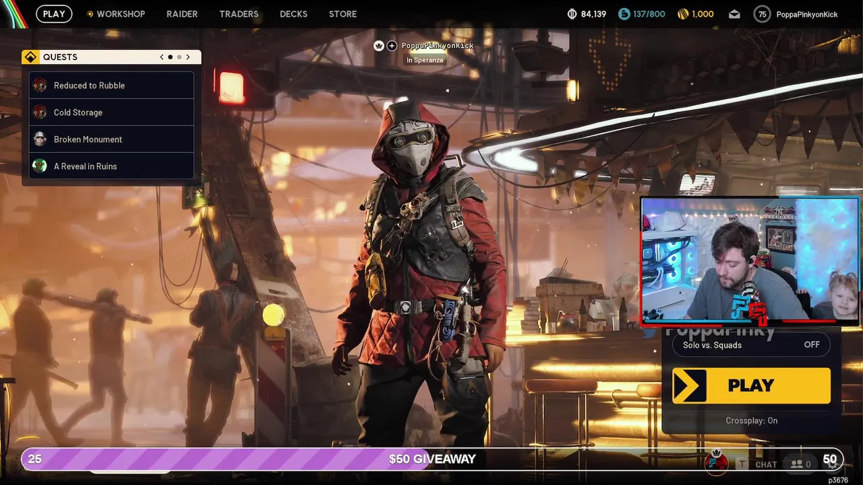Click the 84,139 coin balance value
Image resolution: width=863 pixels, height=485 pixels.
click(593, 14)
